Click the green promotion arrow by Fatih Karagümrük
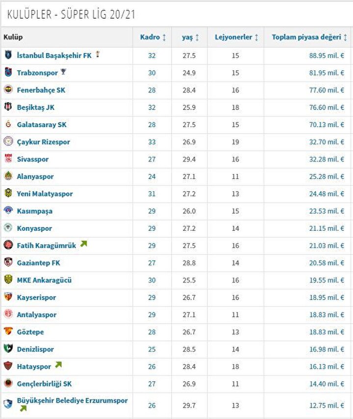 click(x=84, y=244)
